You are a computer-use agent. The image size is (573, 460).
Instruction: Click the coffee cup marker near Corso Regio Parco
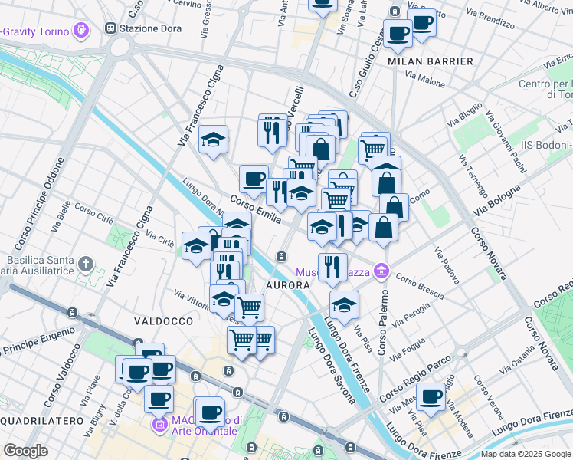point(431,396)
